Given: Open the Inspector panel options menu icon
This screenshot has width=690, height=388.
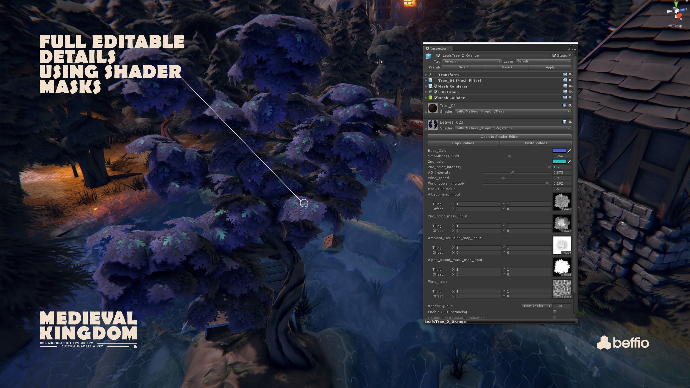Looking at the screenshot, I should click(x=574, y=49).
